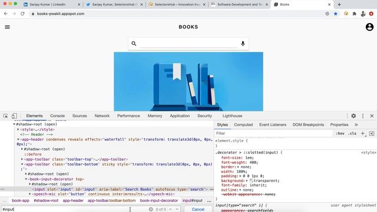
Task: Click the address bar URL
Action: click(x=61, y=14)
